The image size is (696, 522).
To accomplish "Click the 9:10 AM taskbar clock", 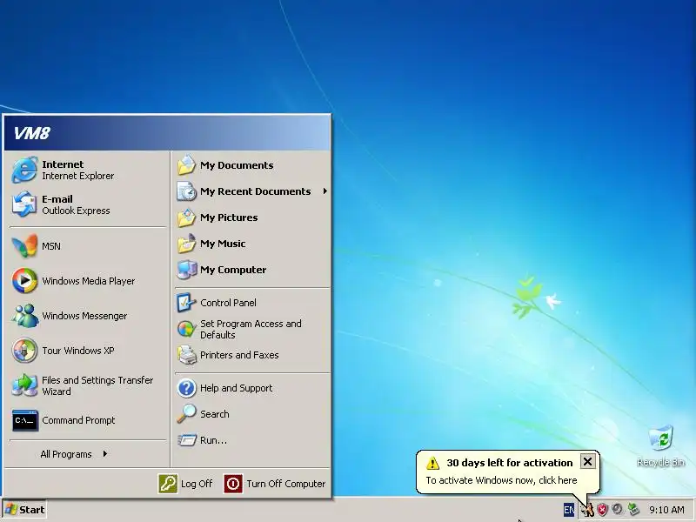I will tap(666, 510).
